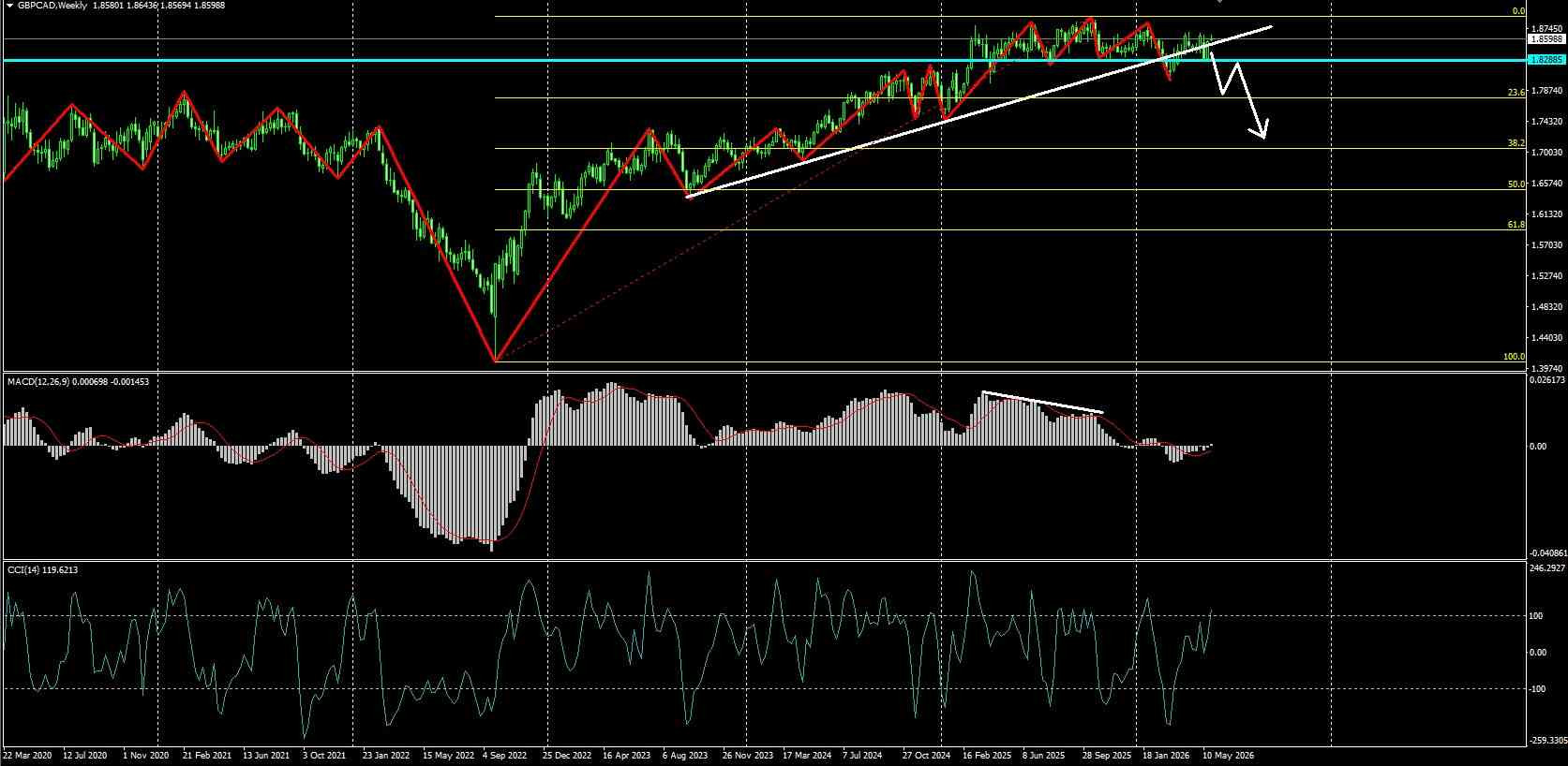Click the CCI(14) indicator label
This screenshot has width=1568, height=766.
[x=24, y=569]
